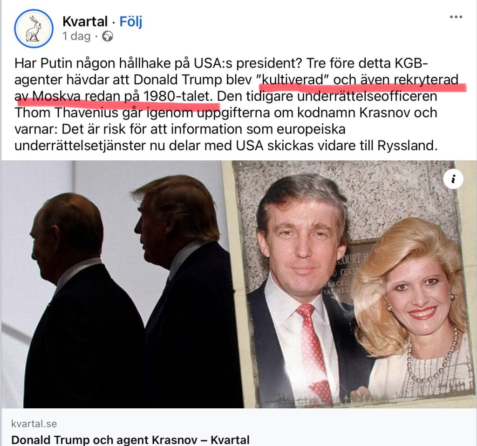This screenshot has height=446, width=477.
Task: Follow the page via Följ
Action: pos(131,21)
